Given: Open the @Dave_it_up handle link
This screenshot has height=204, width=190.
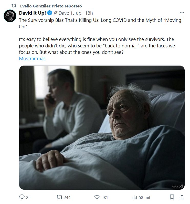Looking at the screenshot, I should click(x=68, y=13).
